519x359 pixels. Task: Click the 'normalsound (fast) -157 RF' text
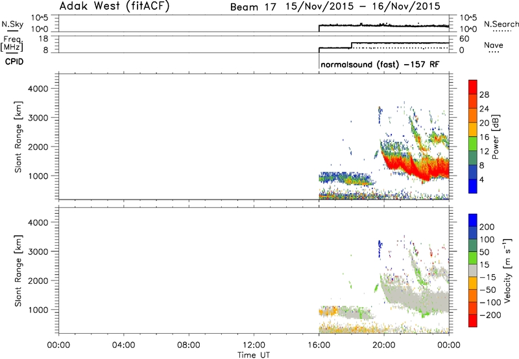click(x=380, y=64)
